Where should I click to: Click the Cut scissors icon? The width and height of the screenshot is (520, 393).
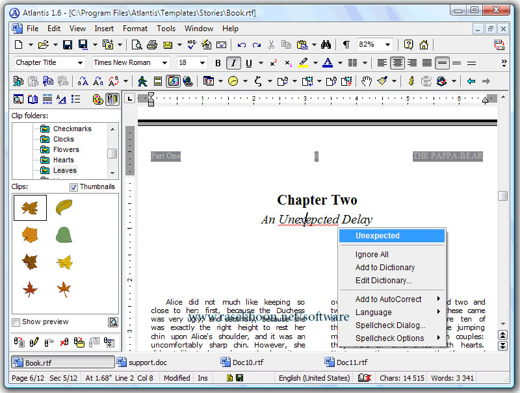(x=271, y=44)
